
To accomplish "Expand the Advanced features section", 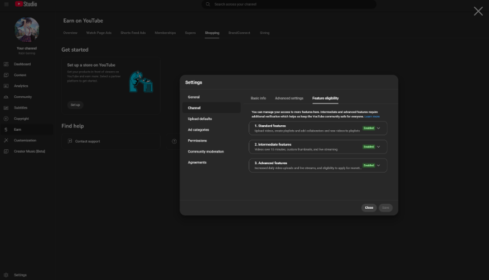I will pyautogui.click(x=378, y=165).
